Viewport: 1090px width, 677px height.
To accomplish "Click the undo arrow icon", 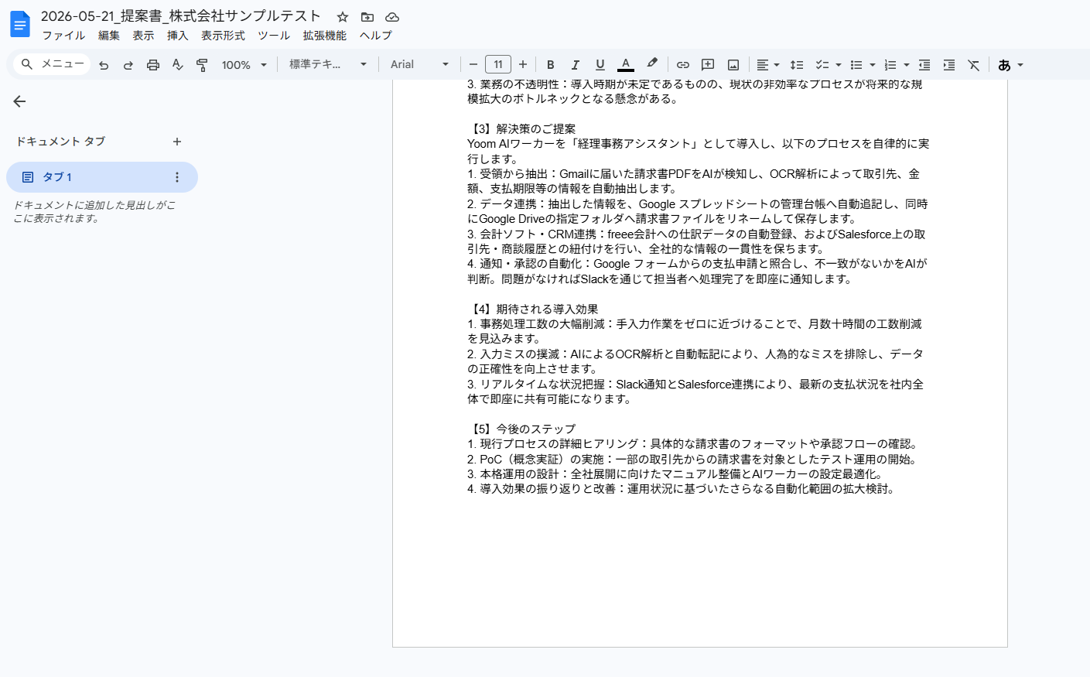I will tap(104, 65).
